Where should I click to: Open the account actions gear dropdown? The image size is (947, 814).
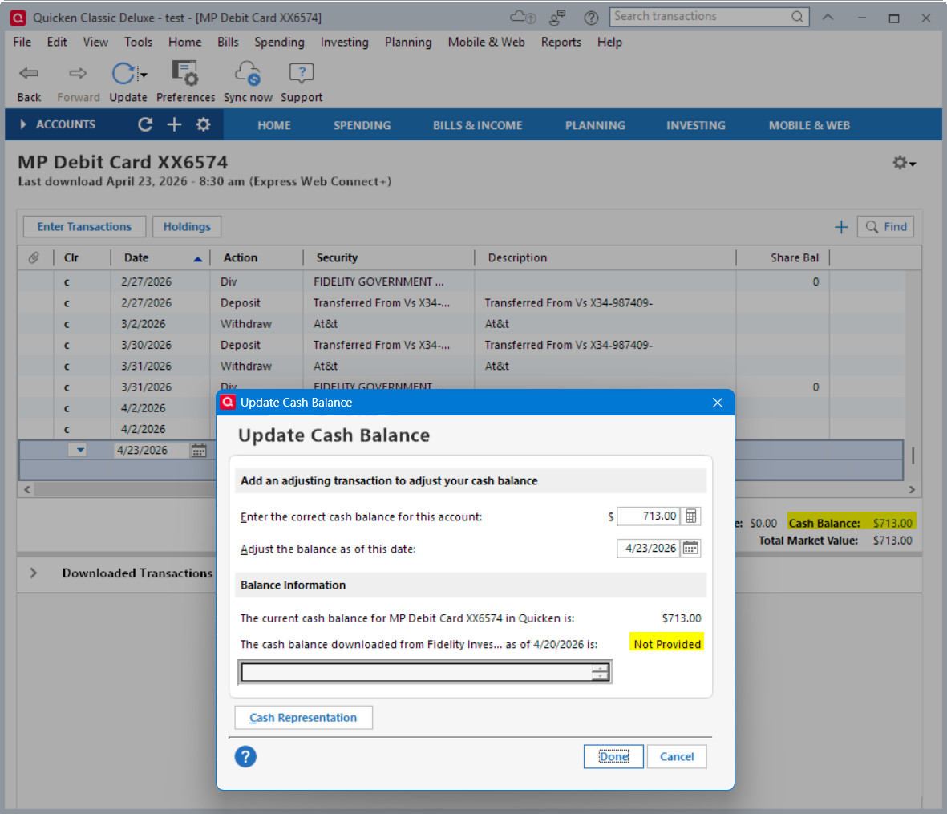tap(904, 163)
